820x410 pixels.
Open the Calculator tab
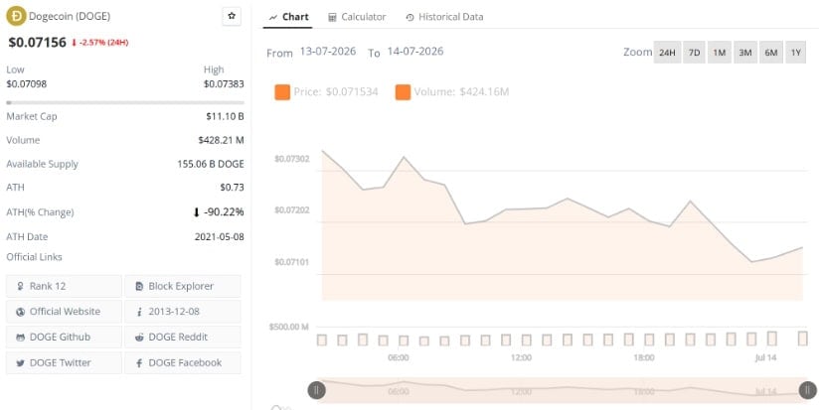(x=357, y=17)
